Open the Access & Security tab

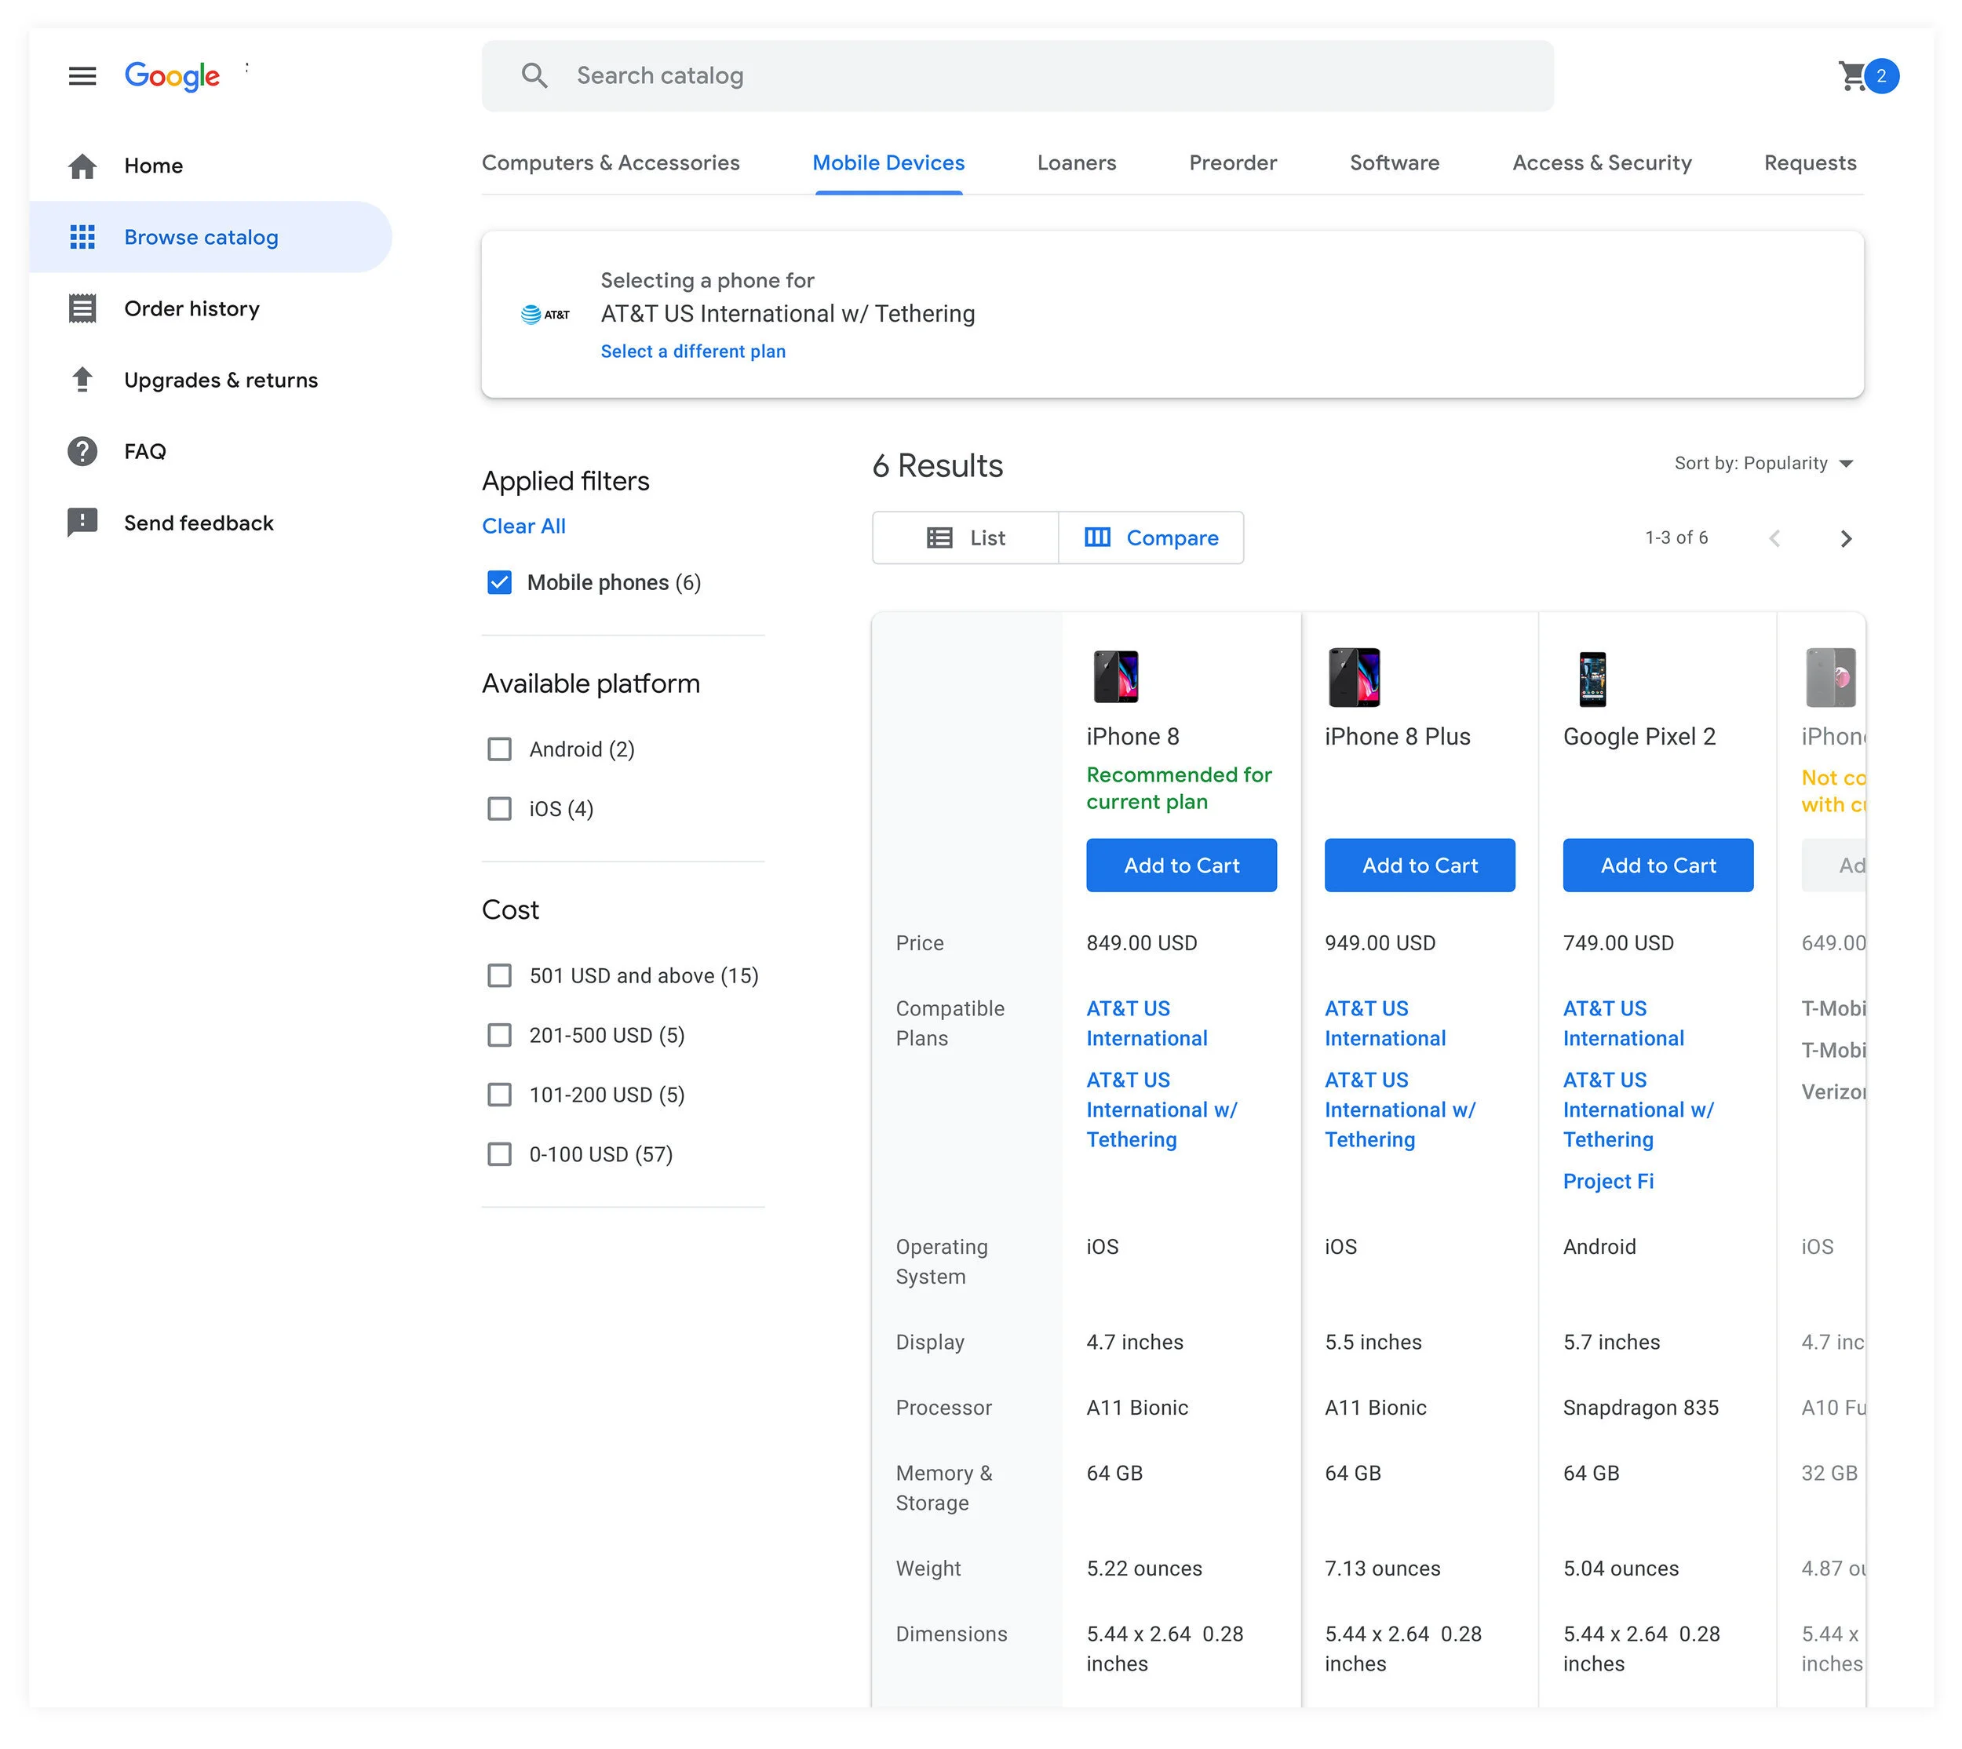pos(1600,163)
